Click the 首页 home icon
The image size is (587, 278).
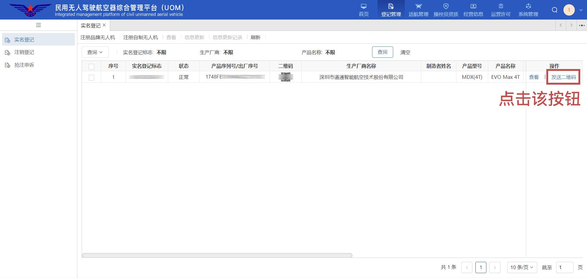coord(364,6)
